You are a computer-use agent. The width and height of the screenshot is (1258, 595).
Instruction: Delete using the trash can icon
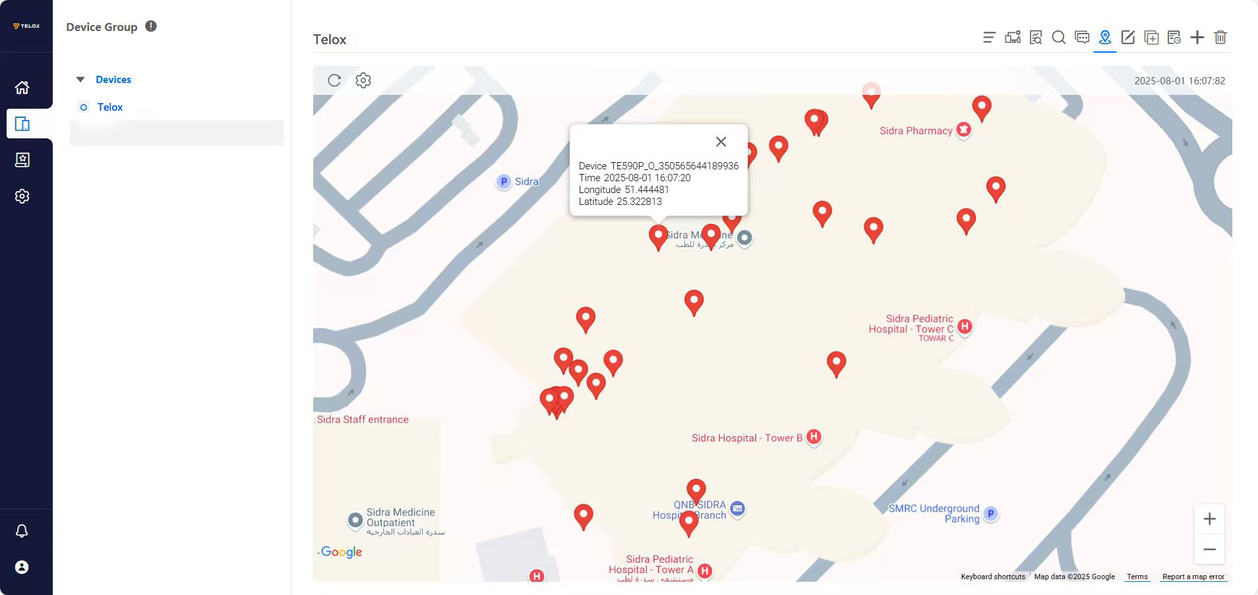pos(1220,38)
